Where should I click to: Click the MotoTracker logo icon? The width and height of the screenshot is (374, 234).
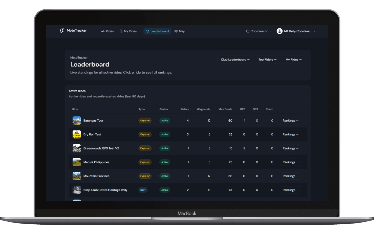[61, 30]
